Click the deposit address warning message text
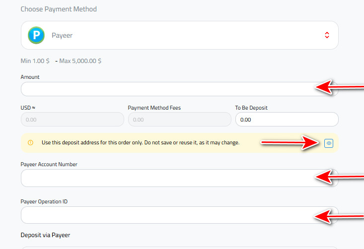Screen dimensions: 364x249 click(141, 142)
